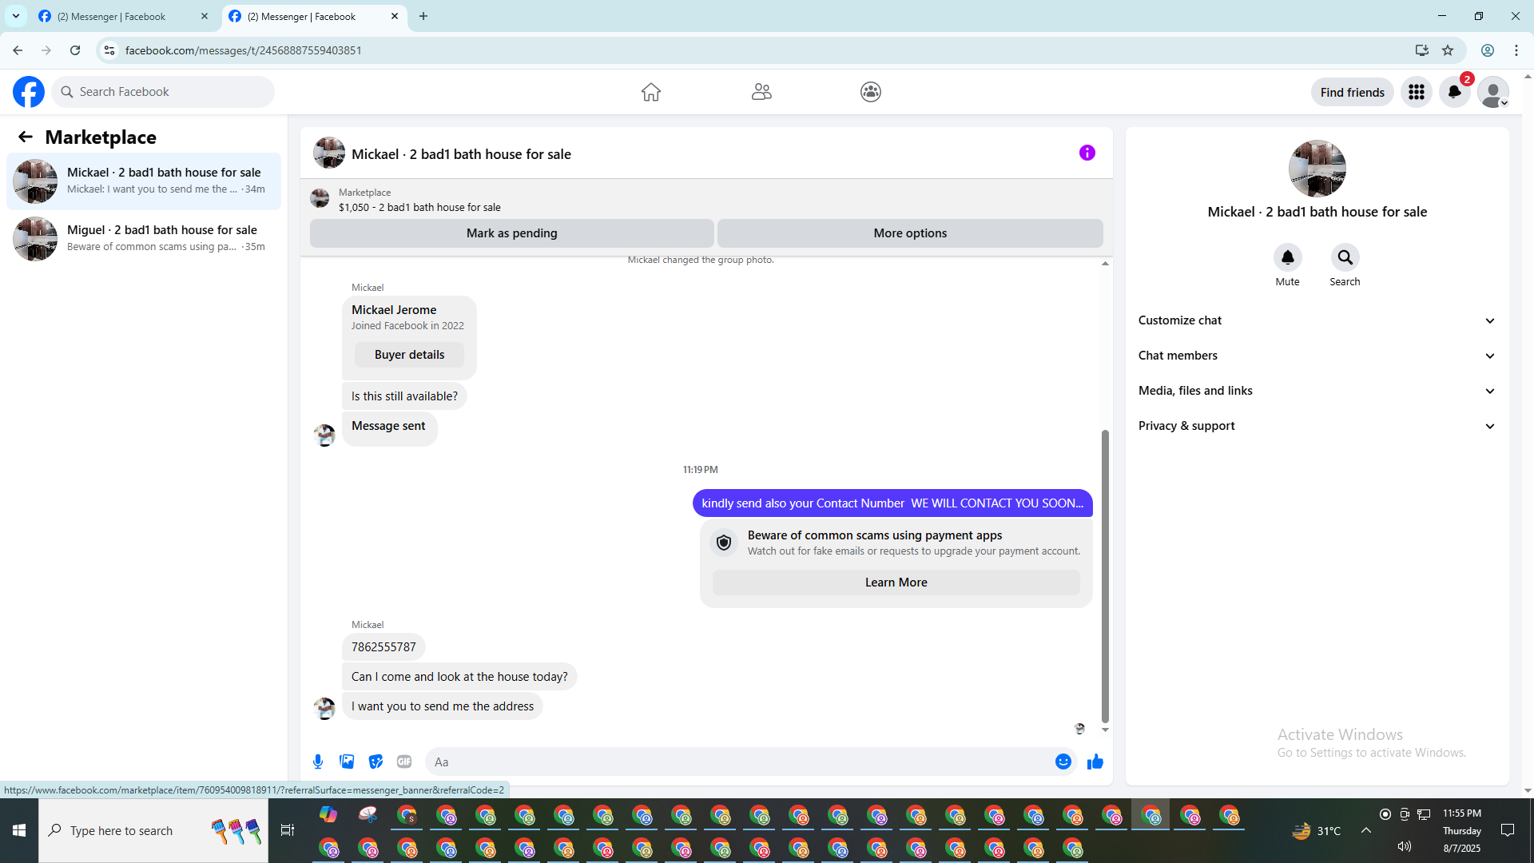
Task: Open the GIF picker icon
Action: pos(404,762)
